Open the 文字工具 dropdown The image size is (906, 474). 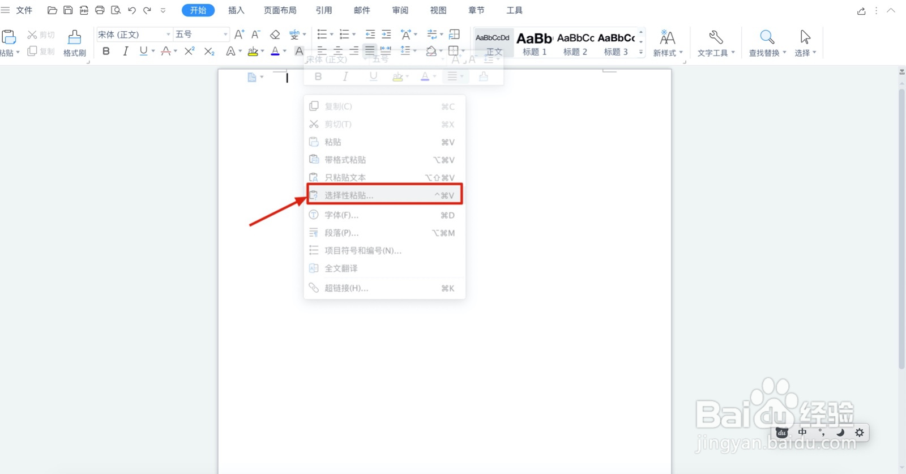click(716, 44)
